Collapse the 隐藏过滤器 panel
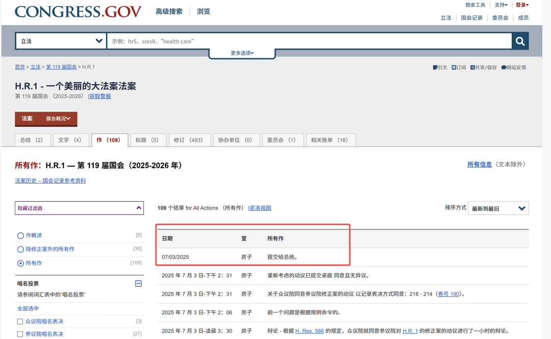Viewport: 551px width, 339px height. 80,208
